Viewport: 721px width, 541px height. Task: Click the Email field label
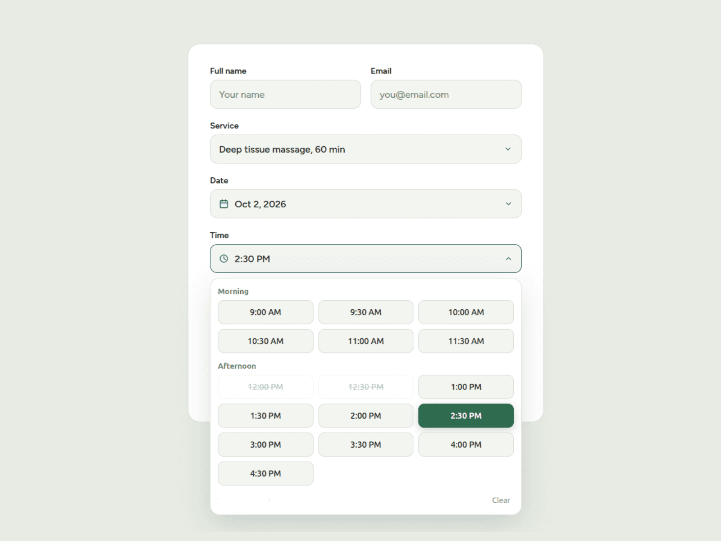(x=381, y=71)
